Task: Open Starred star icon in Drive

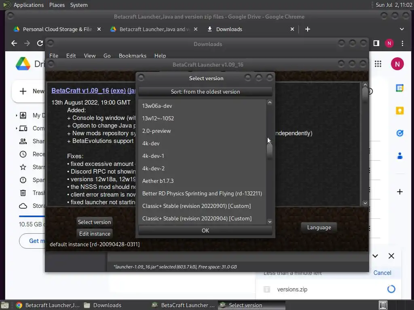Action: pyautogui.click(x=23, y=167)
